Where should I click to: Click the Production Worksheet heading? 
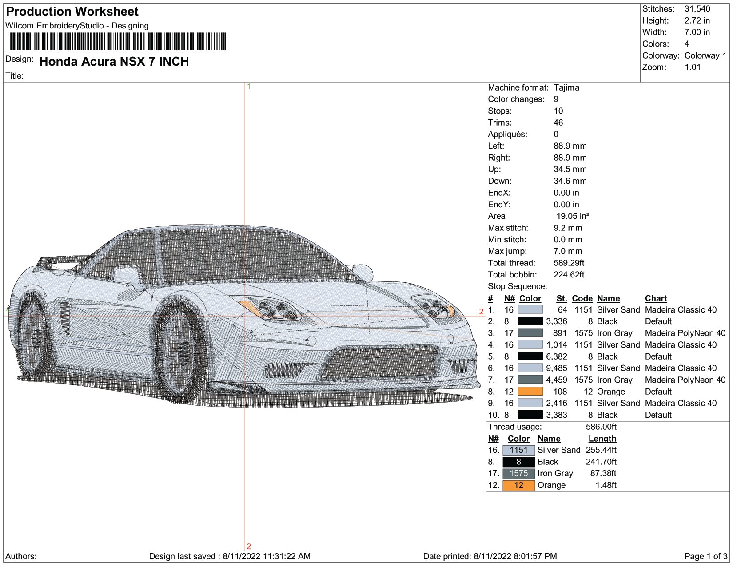tap(72, 11)
